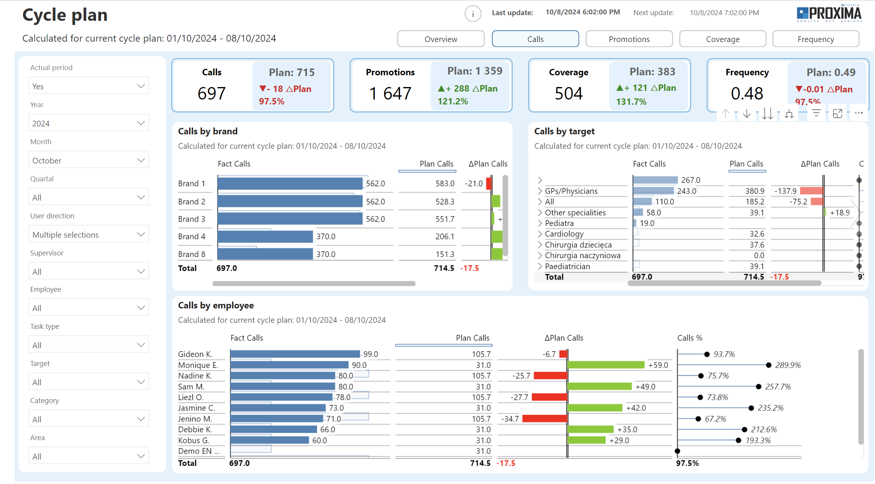Click the Coverage navigation button
875x484 pixels.
723,39
